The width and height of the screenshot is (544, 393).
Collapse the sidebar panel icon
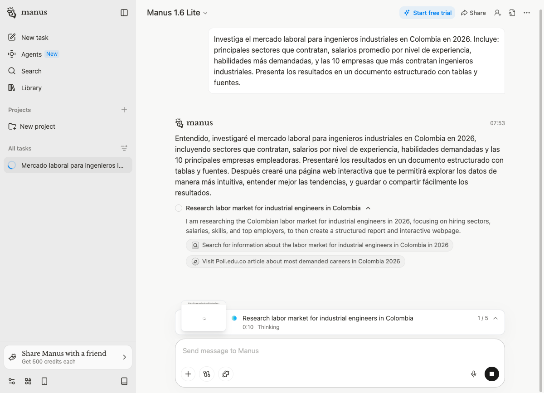tap(124, 13)
